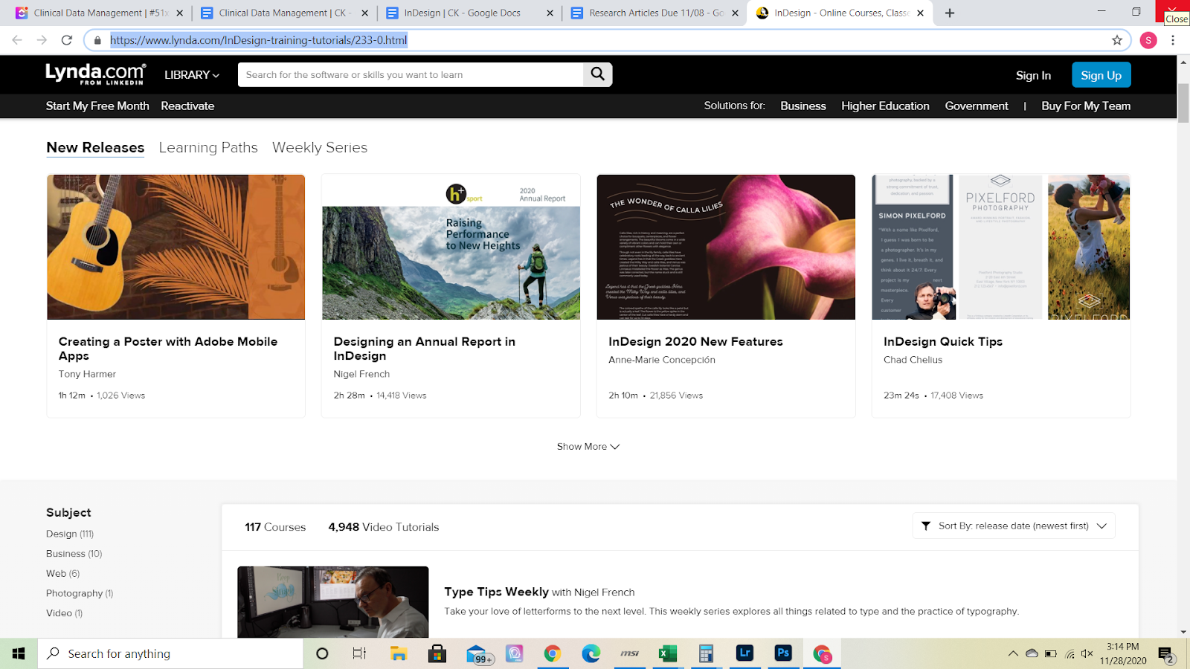Click the page vertical scrollbar thumb
This screenshot has height=669, width=1190.
coord(1183,103)
